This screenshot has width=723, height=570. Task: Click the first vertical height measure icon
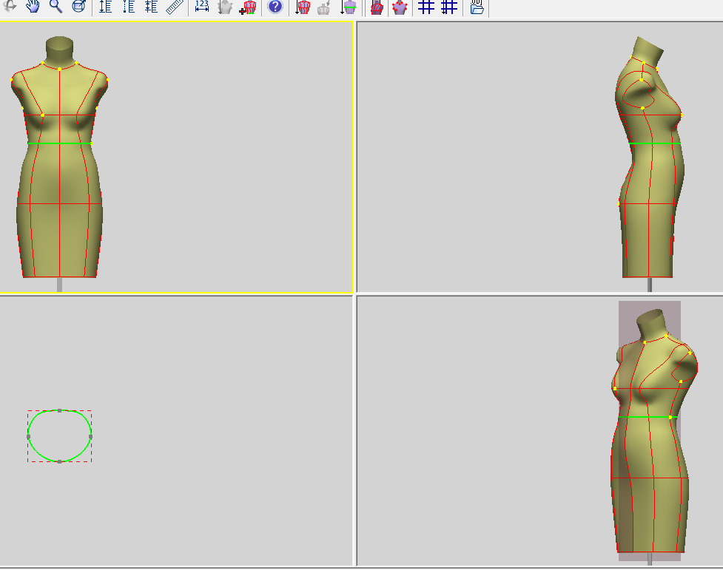pyautogui.click(x=106, y=6)
